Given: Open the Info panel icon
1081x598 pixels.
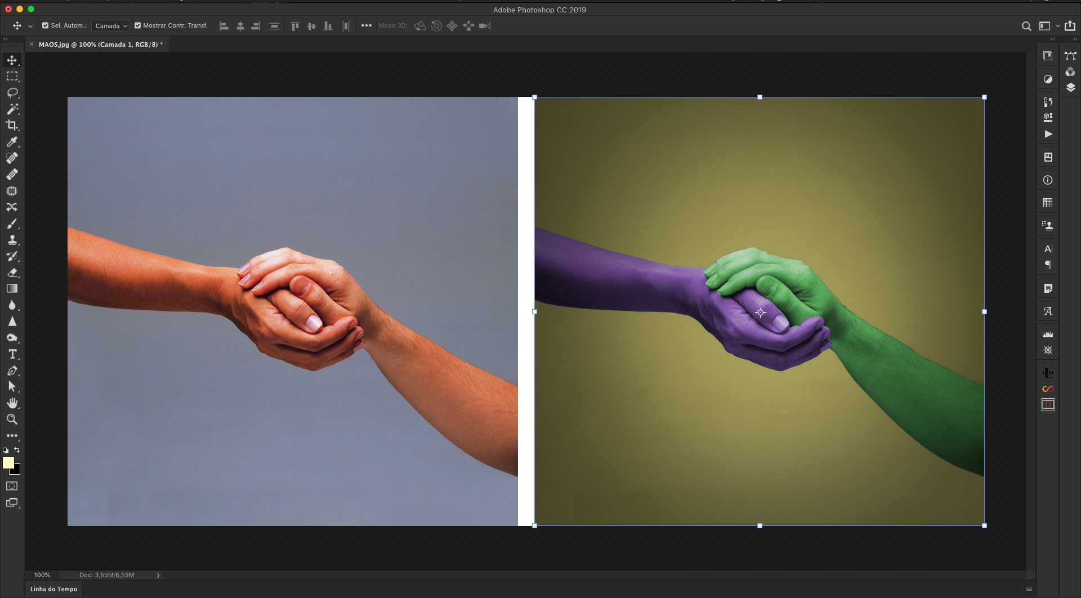Looking at the screenshot, I should [x=1048, y=180].
